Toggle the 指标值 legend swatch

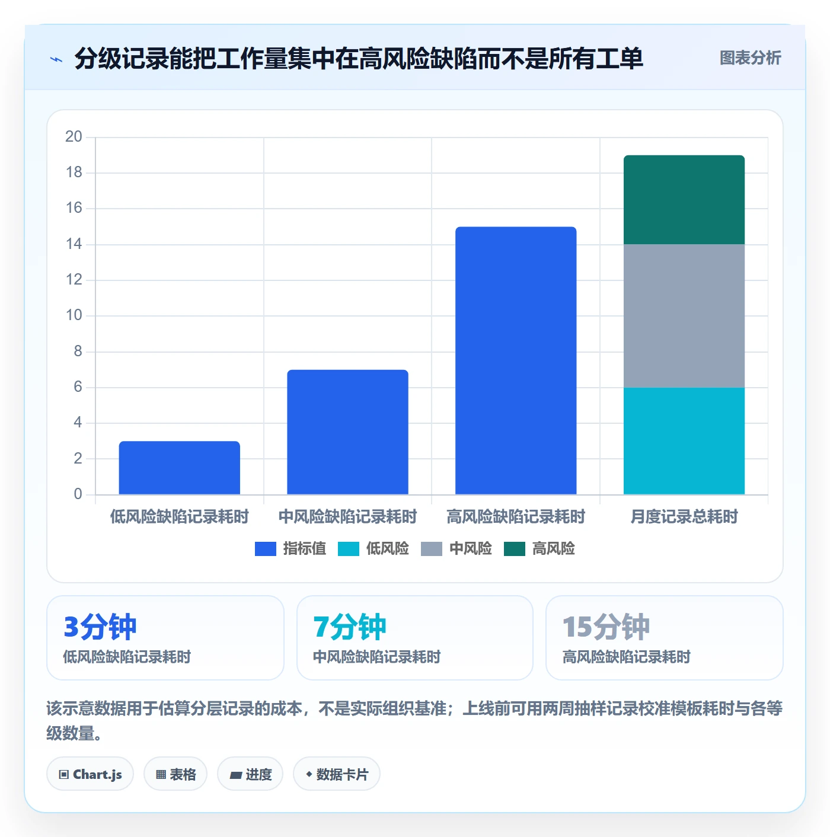(266, 549)
